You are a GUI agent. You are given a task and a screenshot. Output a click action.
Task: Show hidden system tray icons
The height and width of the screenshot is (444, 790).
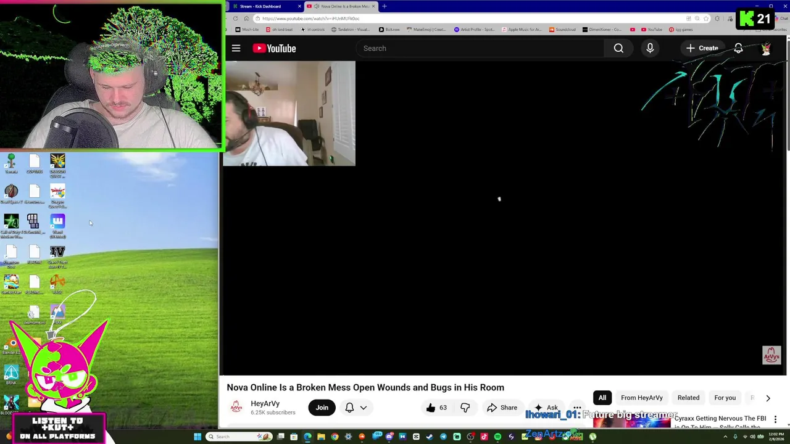click(725, 437)
